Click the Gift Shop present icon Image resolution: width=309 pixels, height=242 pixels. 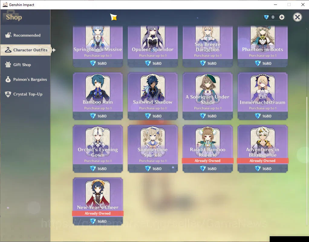click(8, 64)
